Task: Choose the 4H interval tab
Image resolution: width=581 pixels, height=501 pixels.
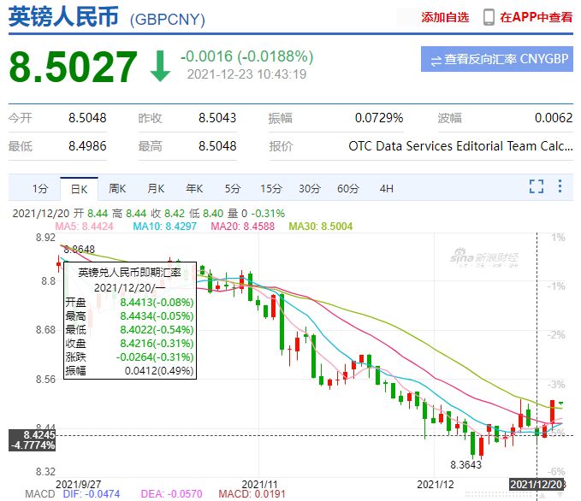Action: (x=387, y=188)
